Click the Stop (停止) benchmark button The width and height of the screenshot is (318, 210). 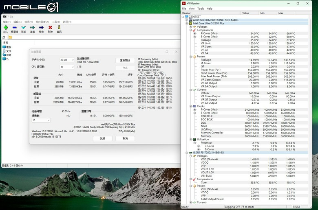pyautogui.click(x=125, y=68)
